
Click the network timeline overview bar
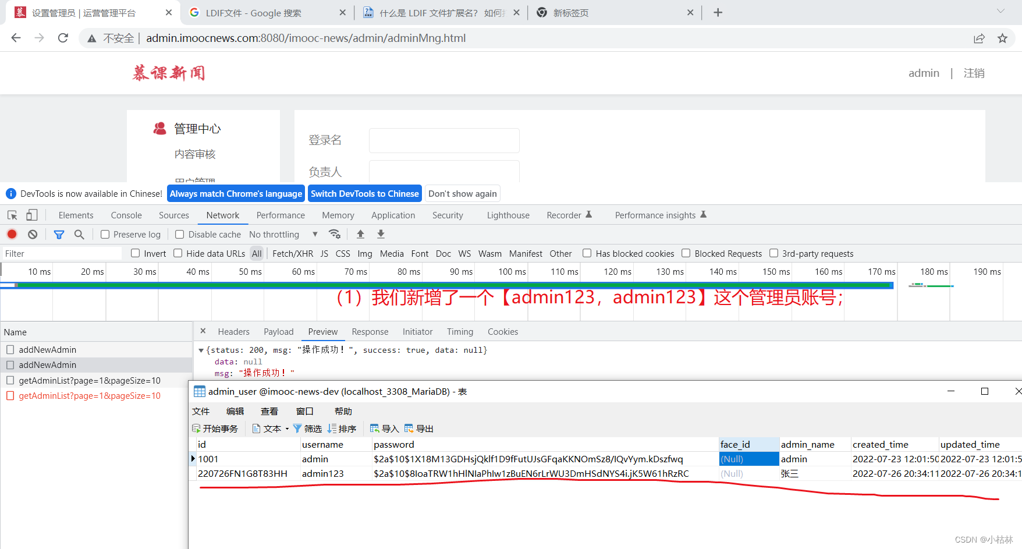(447, 285)
